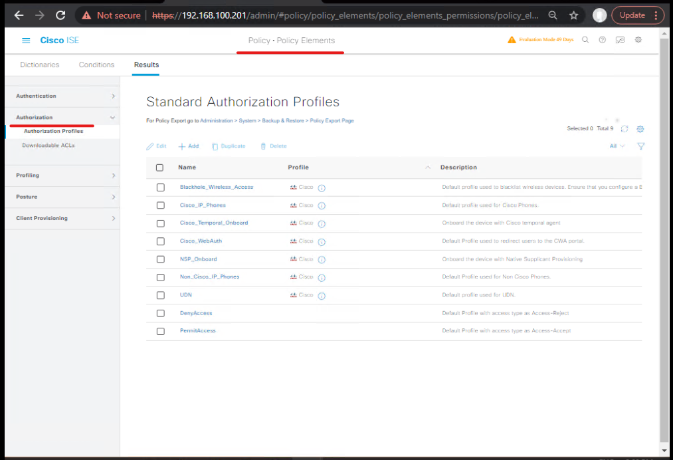Click the Update browser button
The image size is (673, 460).
coord(632,15)
